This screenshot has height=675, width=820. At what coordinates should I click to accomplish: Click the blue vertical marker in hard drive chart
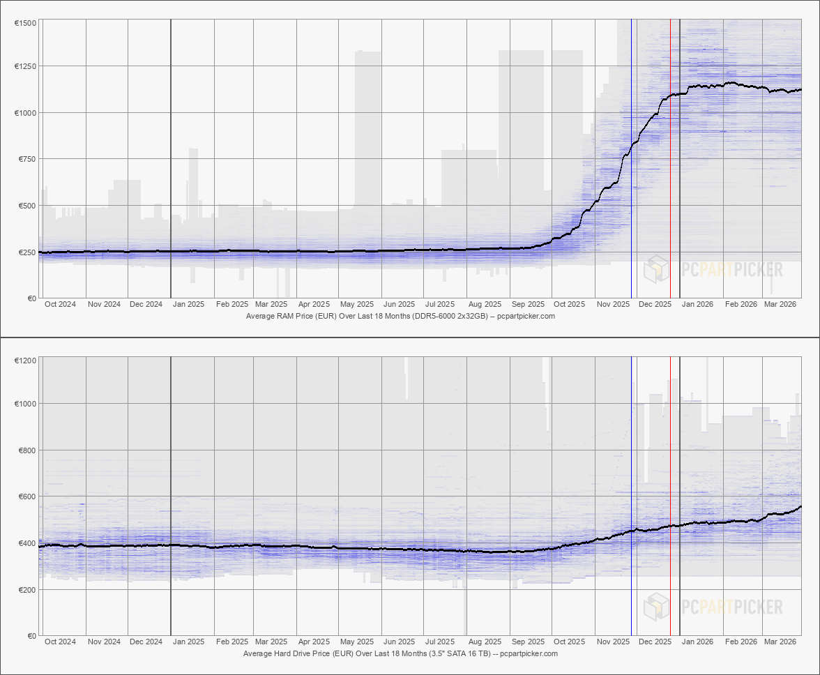631,496
